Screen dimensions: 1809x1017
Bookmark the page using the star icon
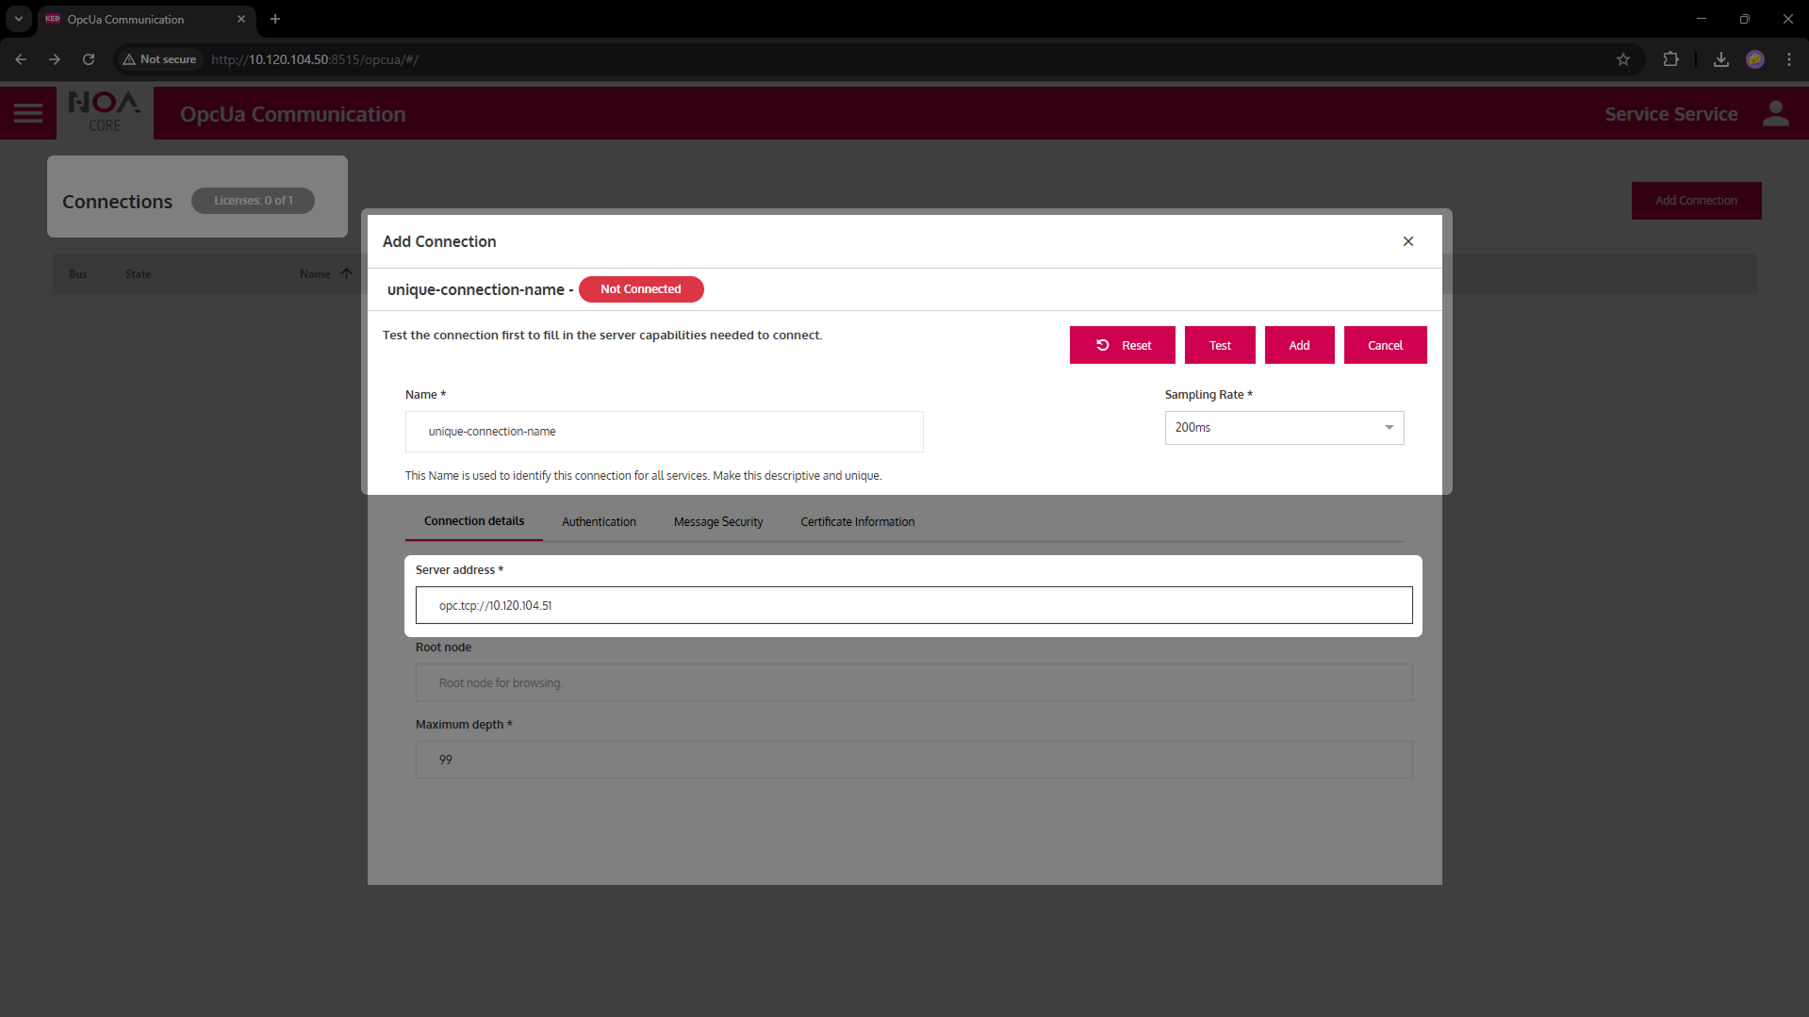(1623, 58)
